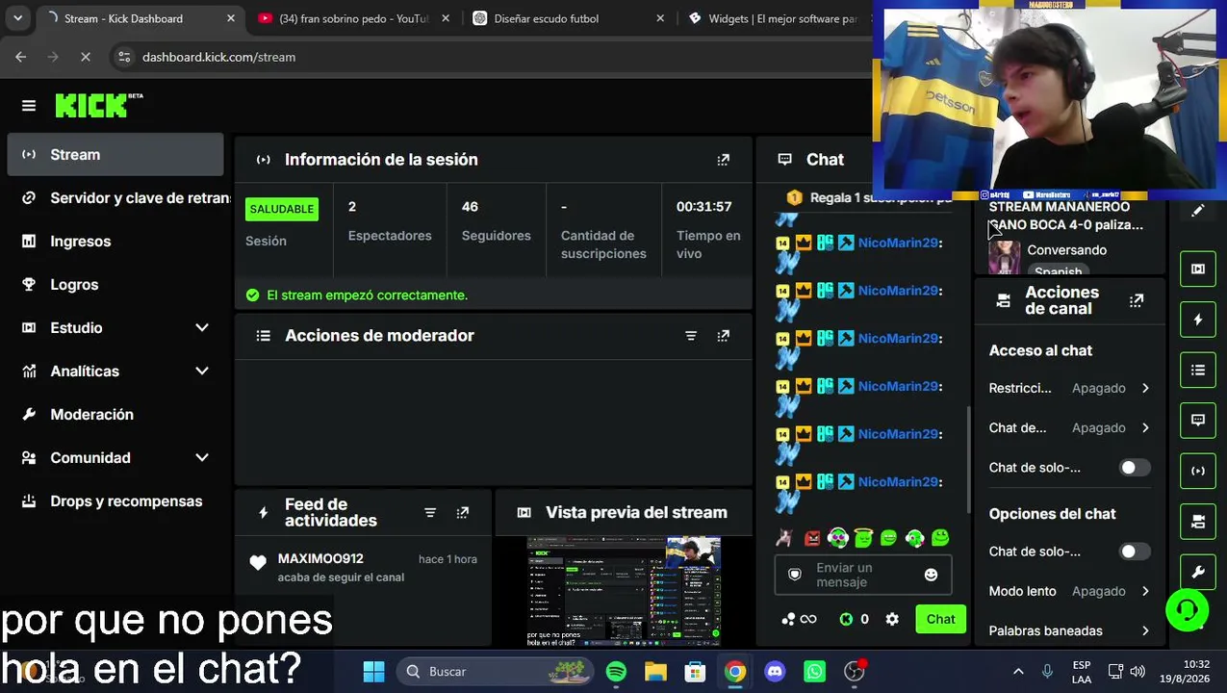Expand the Analíticas submenu
The height and width of the screenshot is (693, 1227).
coord(202,372)
